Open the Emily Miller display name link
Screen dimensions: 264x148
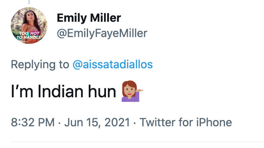(89, 18)
